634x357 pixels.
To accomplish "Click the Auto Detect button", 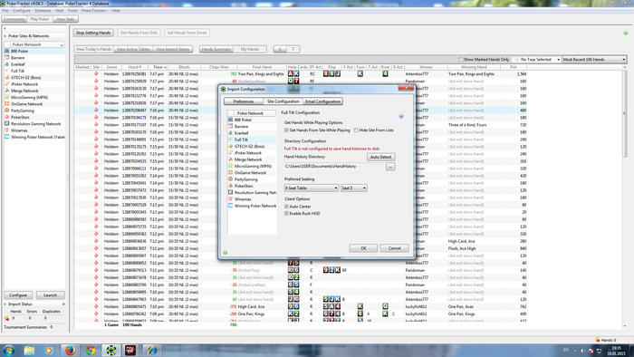I will click(x=381, y=157).
